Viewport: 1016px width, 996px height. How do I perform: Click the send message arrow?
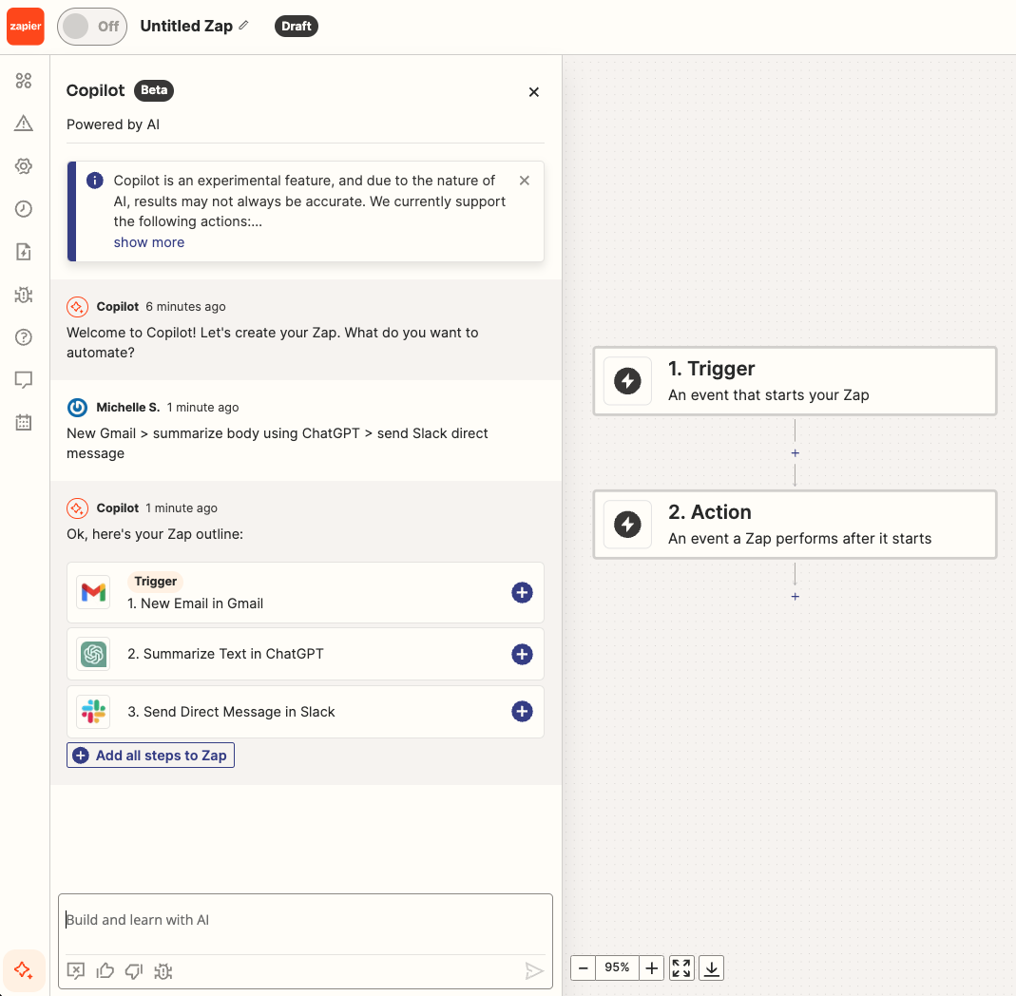[x=534, y=970]
